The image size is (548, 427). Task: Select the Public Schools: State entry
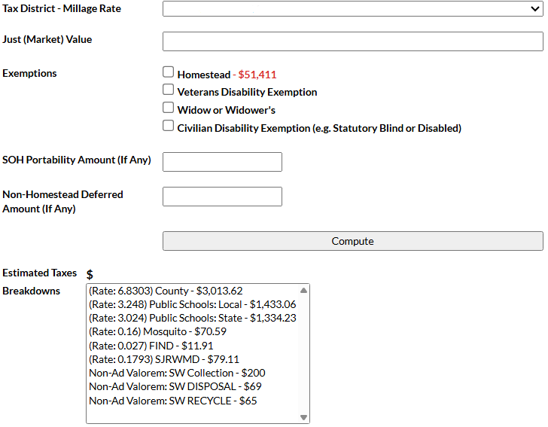pyautogui.click(x=192, y=318)
